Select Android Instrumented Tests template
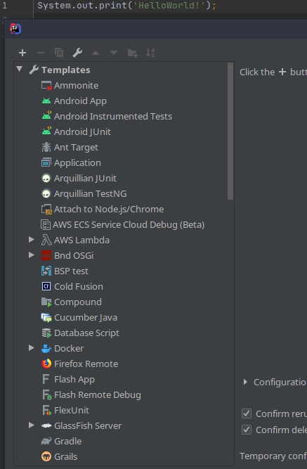Viewport: 307px width, 469px height. (113, 116)
